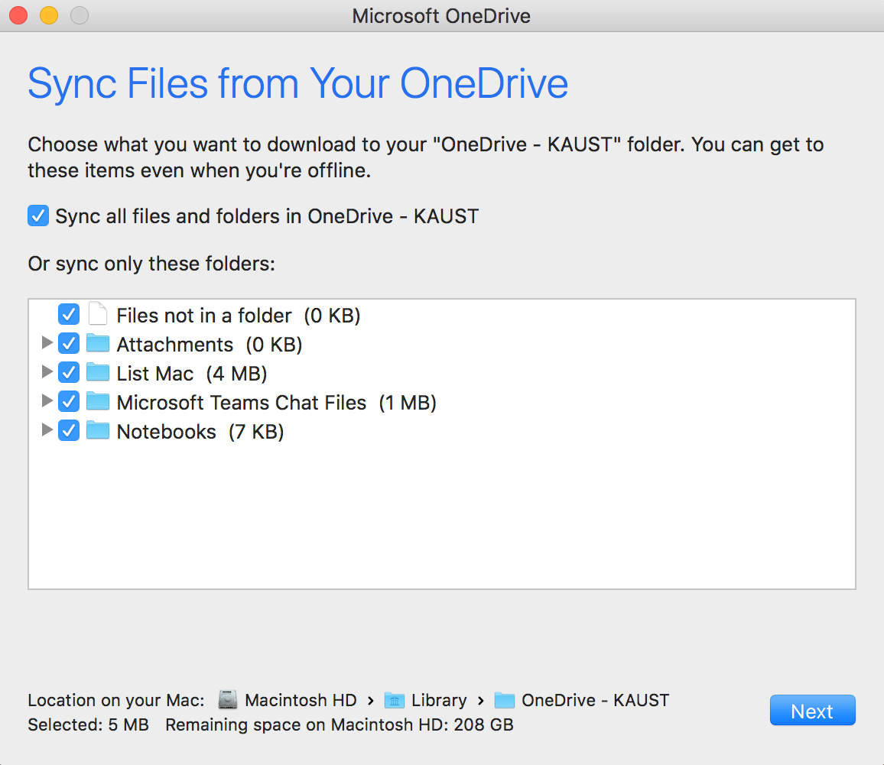Screen dimensions: 884x765
Task: Uncheck the Notebooks checkbox
Action: tap(69, 430)
